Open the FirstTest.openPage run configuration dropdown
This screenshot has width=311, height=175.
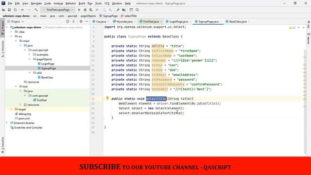tap(58, 10)
